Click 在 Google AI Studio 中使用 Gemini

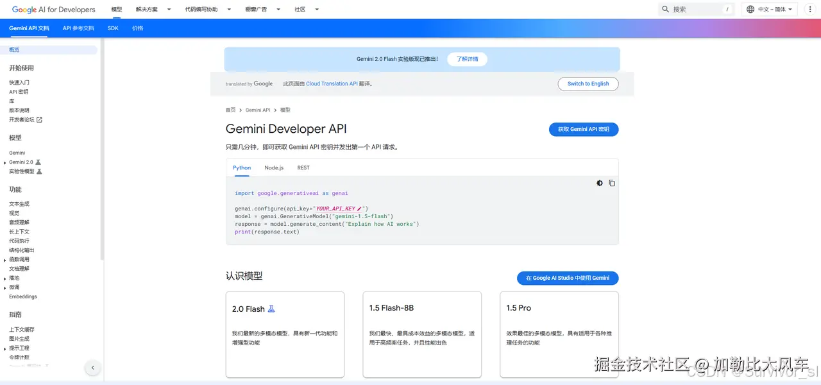click(568, 278)
